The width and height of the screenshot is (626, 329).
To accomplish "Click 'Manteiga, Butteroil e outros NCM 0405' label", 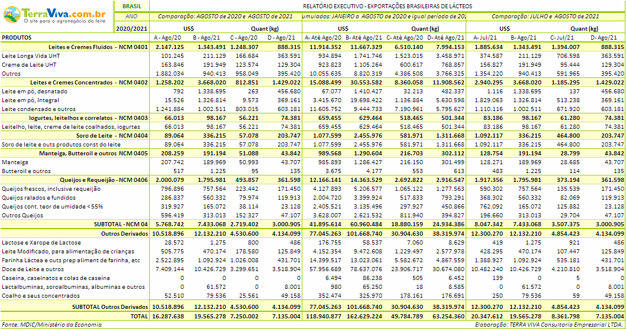I will coord(94,153).
